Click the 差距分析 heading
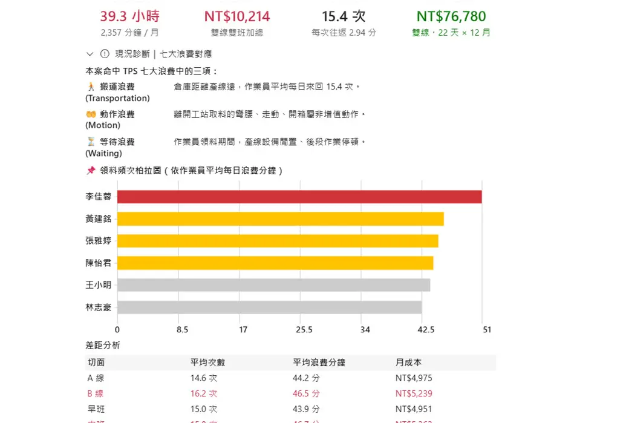 [x=103, y=346]
